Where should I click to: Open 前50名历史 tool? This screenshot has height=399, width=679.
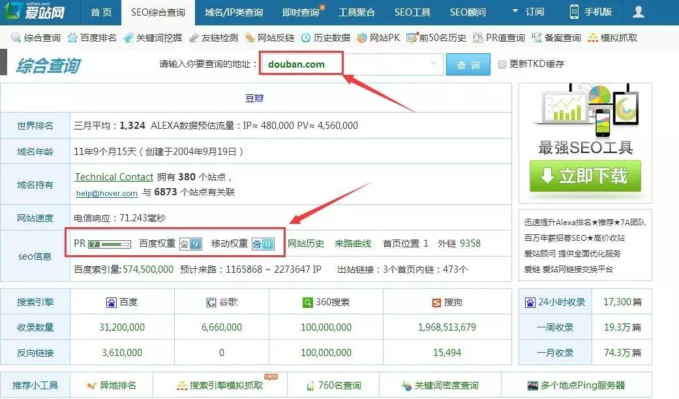point(436,38)
